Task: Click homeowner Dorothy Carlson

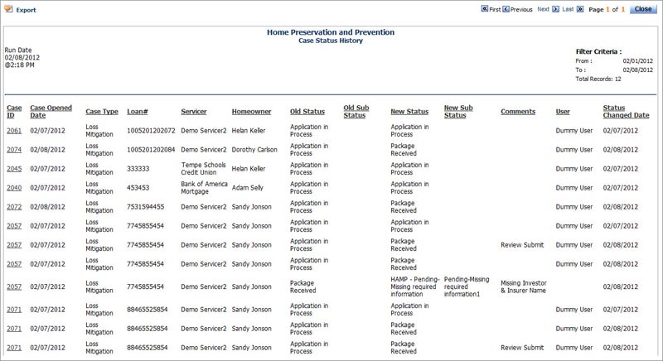Action: (x=254, y=150)
